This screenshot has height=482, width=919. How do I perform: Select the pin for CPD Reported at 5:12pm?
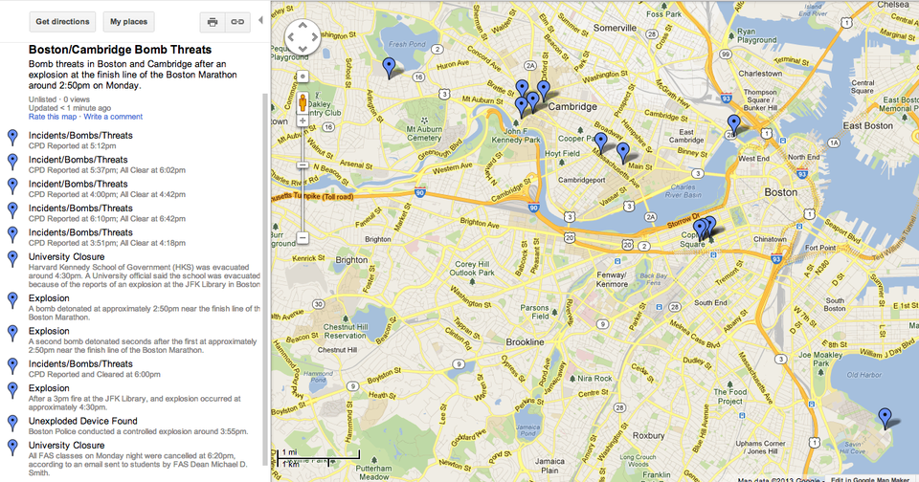pos(12,139)
